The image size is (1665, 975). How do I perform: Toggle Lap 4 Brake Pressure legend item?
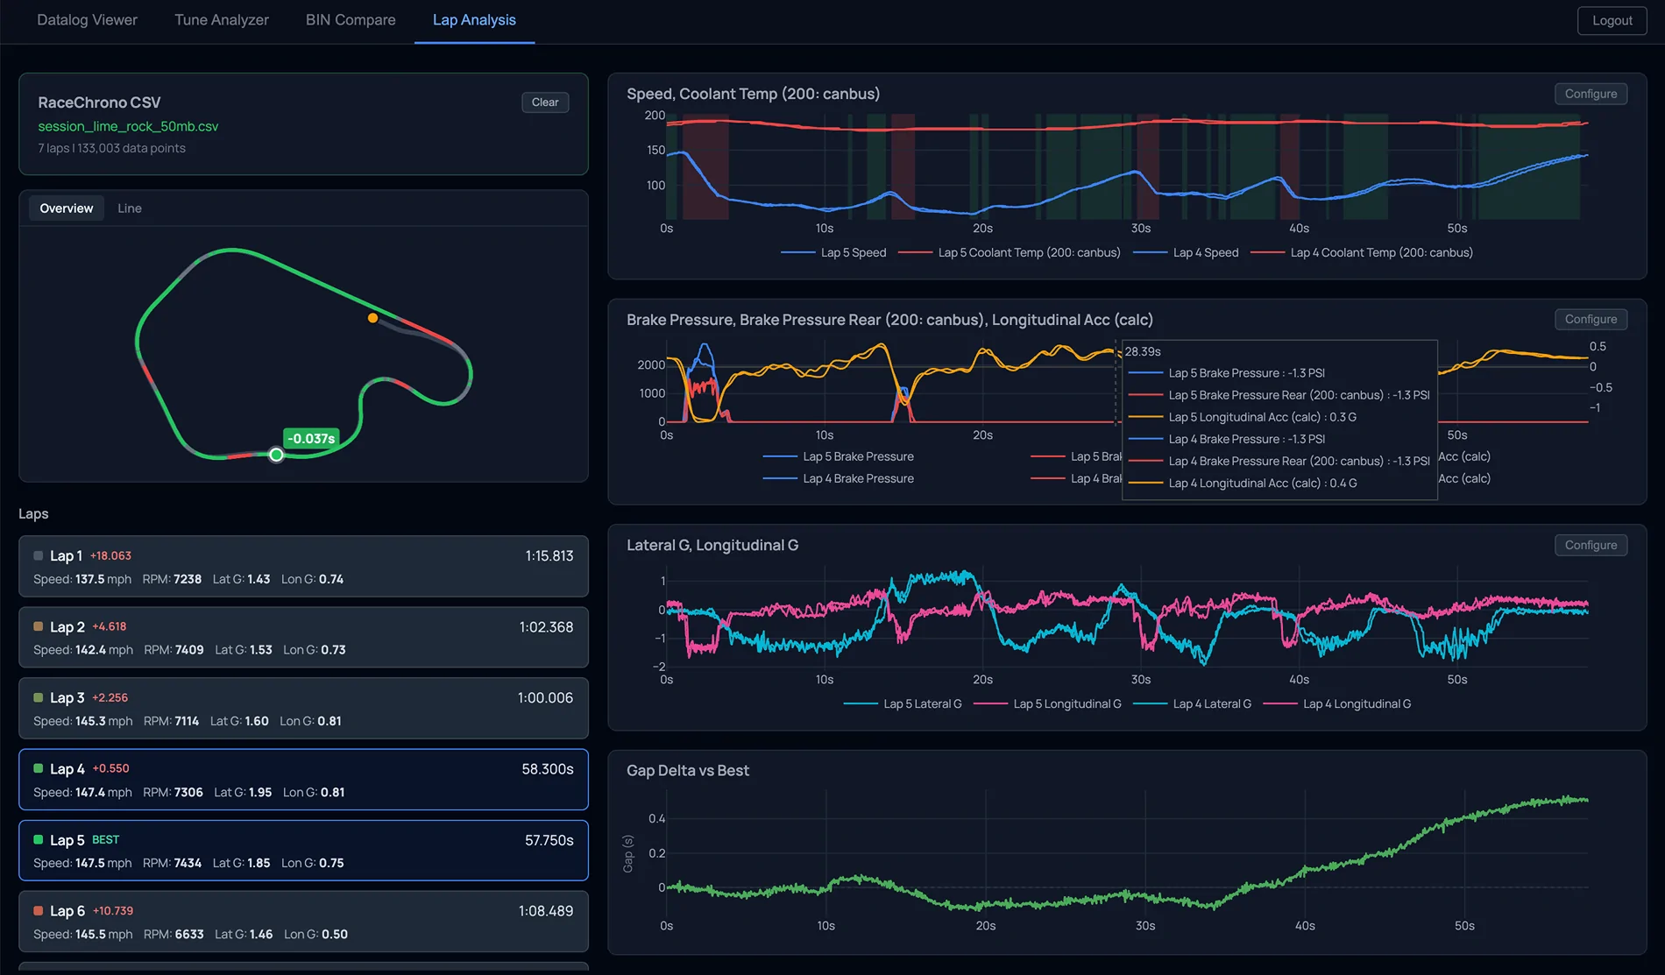839,478
